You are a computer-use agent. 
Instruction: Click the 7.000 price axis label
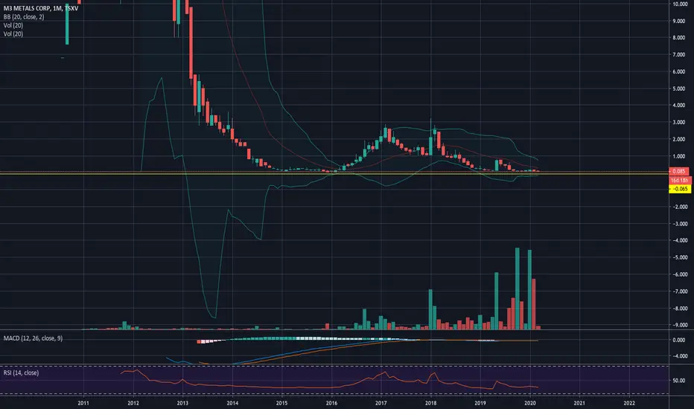point(679,54)
